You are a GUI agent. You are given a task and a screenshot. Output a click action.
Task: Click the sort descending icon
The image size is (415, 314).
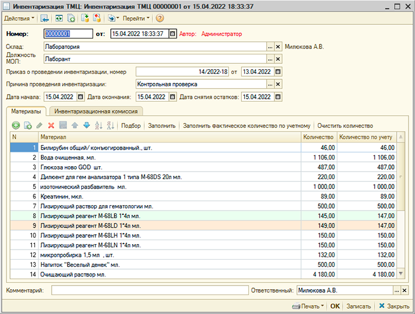pos(110,125)
